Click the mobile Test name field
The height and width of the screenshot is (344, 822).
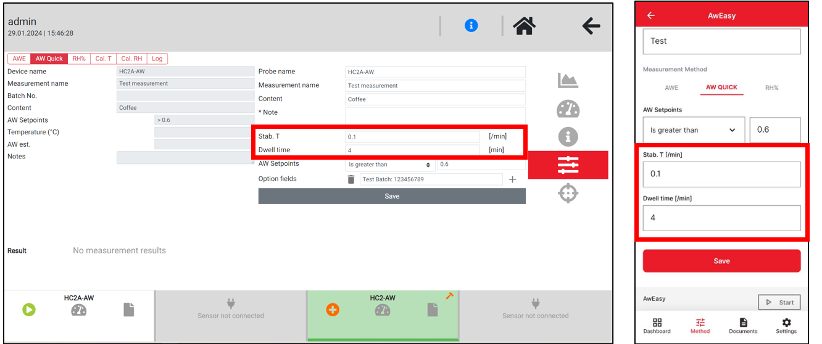721,41
